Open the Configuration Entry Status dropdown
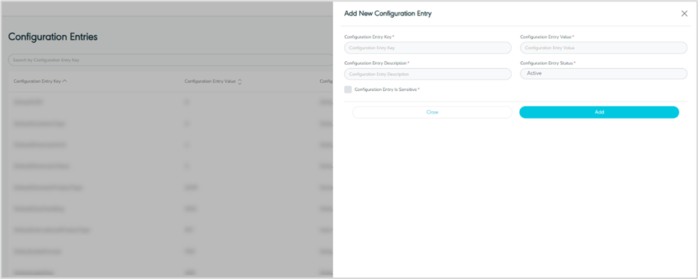The width and height of the screenshot is (698, 279). 604,74
